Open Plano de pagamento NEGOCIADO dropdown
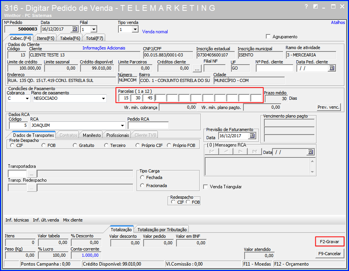Screen dimensions: 349x271 103,98
